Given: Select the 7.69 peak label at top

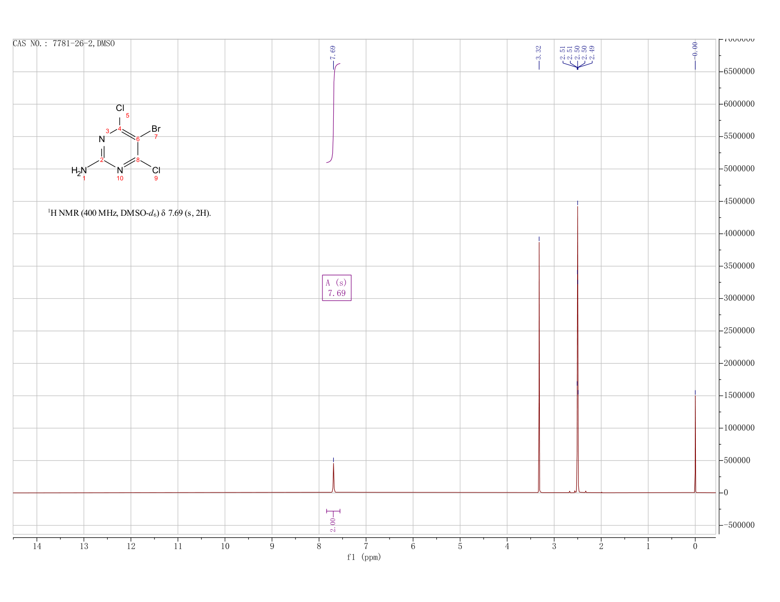Looking at the screenshot, I should 333,52.
